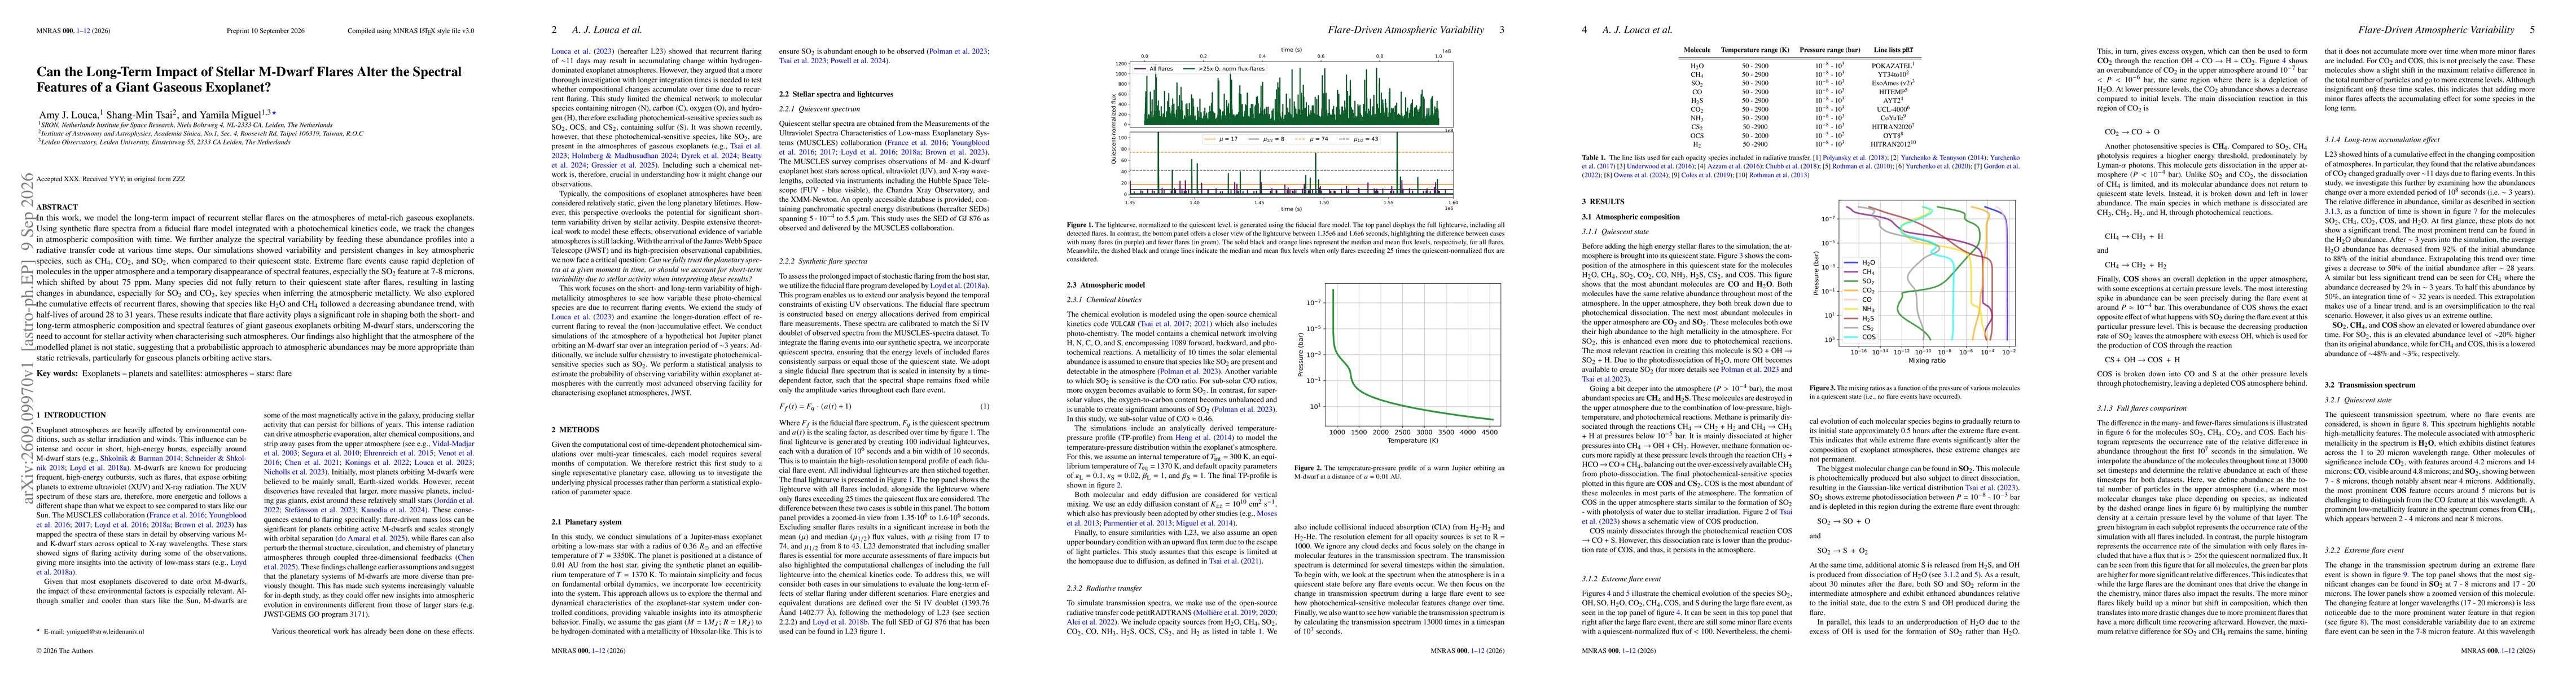Click the Azzam et al. (2016) citation
This screenshot has width=2576, height=677.
coord(1735,167)
